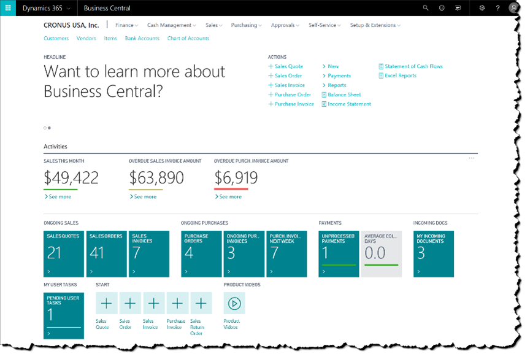Open the Customers list

(56, 38)
